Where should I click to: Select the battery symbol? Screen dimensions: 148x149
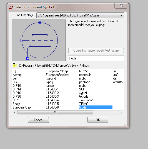[x=17, y=75]
